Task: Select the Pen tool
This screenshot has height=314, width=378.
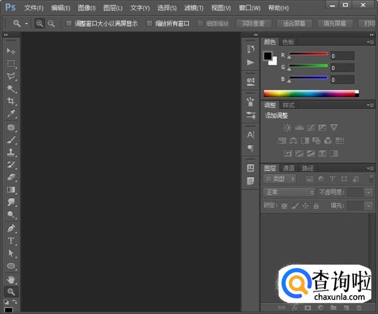Action: (11, 228)
